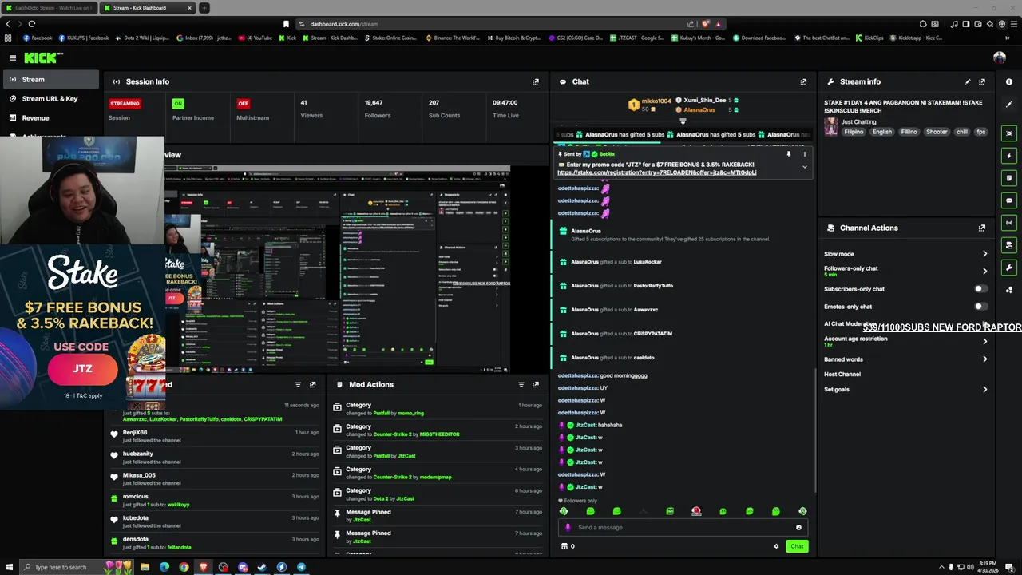1022x575 pixels.
Task: Open the user profile avatar
Action: [999, 57]
